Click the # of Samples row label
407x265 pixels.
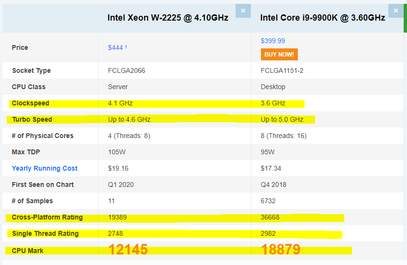(x=32, y=201)
